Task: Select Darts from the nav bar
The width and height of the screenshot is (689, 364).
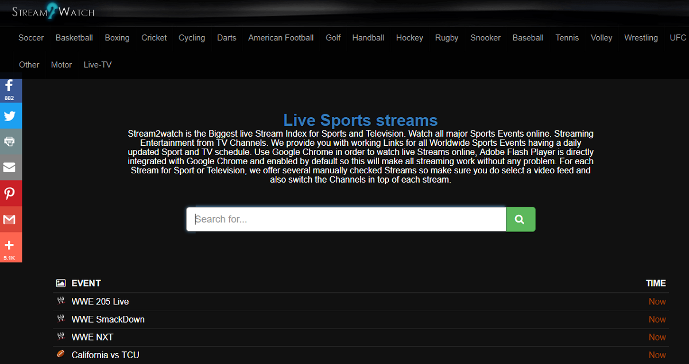Action: [227, 38]
